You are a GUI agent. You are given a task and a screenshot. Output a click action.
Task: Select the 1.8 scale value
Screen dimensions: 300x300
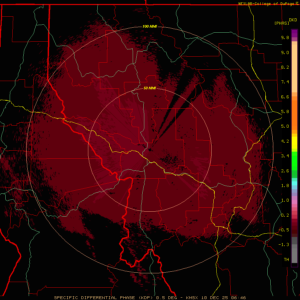coord(285,186)
